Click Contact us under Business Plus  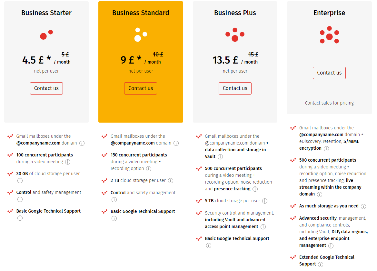coord(235,88)
